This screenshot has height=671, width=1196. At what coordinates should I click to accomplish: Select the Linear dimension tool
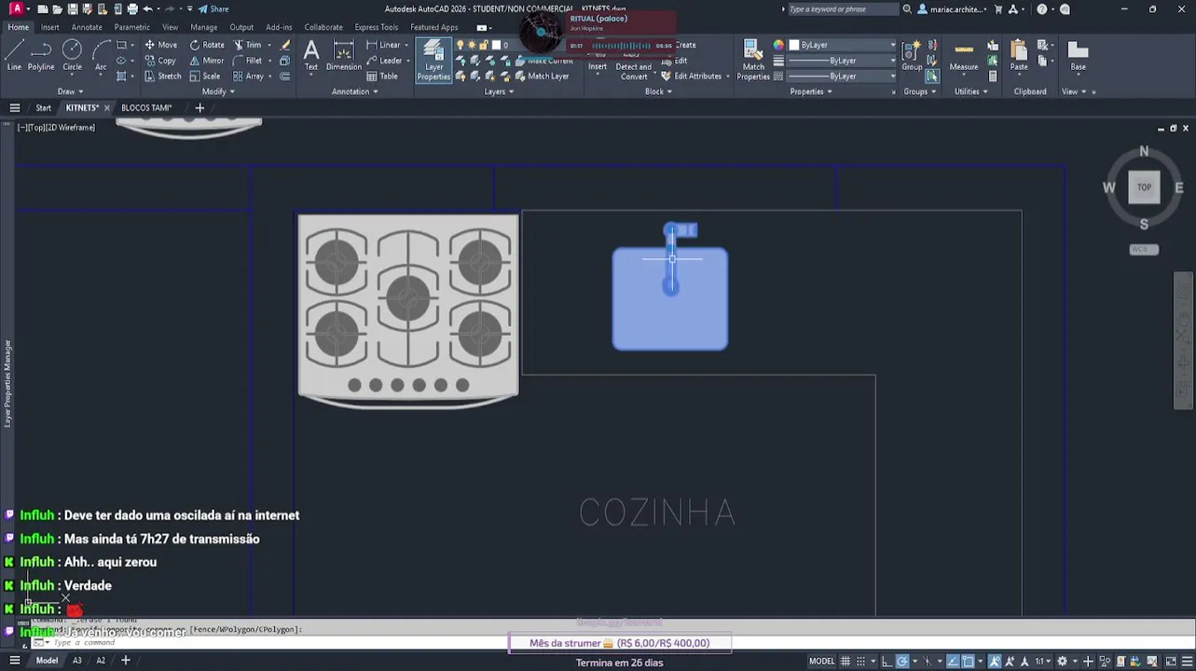coord(383,45)
